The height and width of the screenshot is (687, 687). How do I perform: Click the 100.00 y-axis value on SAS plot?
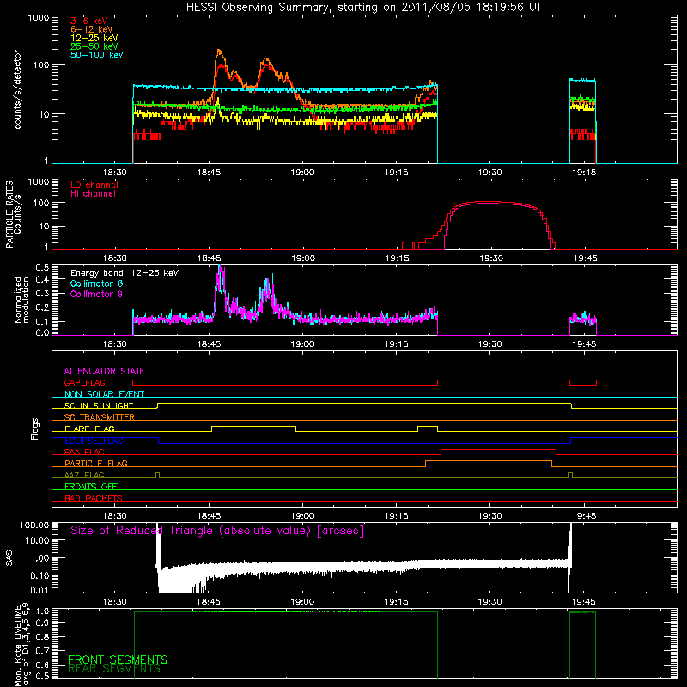tap(34, 526)
